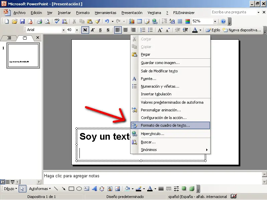Click the Increase Font Size icon
This screenshot has width=267, height=200.
160,30
